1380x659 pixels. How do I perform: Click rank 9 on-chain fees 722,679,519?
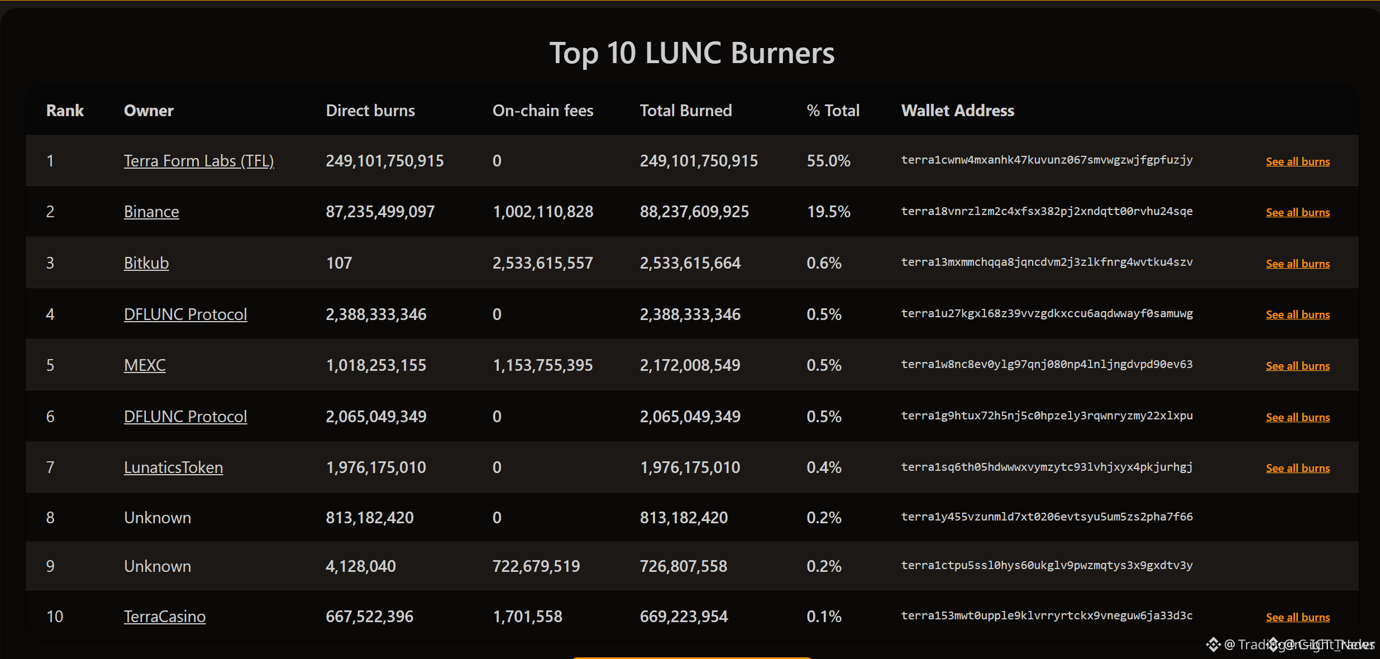coord(536,566)
